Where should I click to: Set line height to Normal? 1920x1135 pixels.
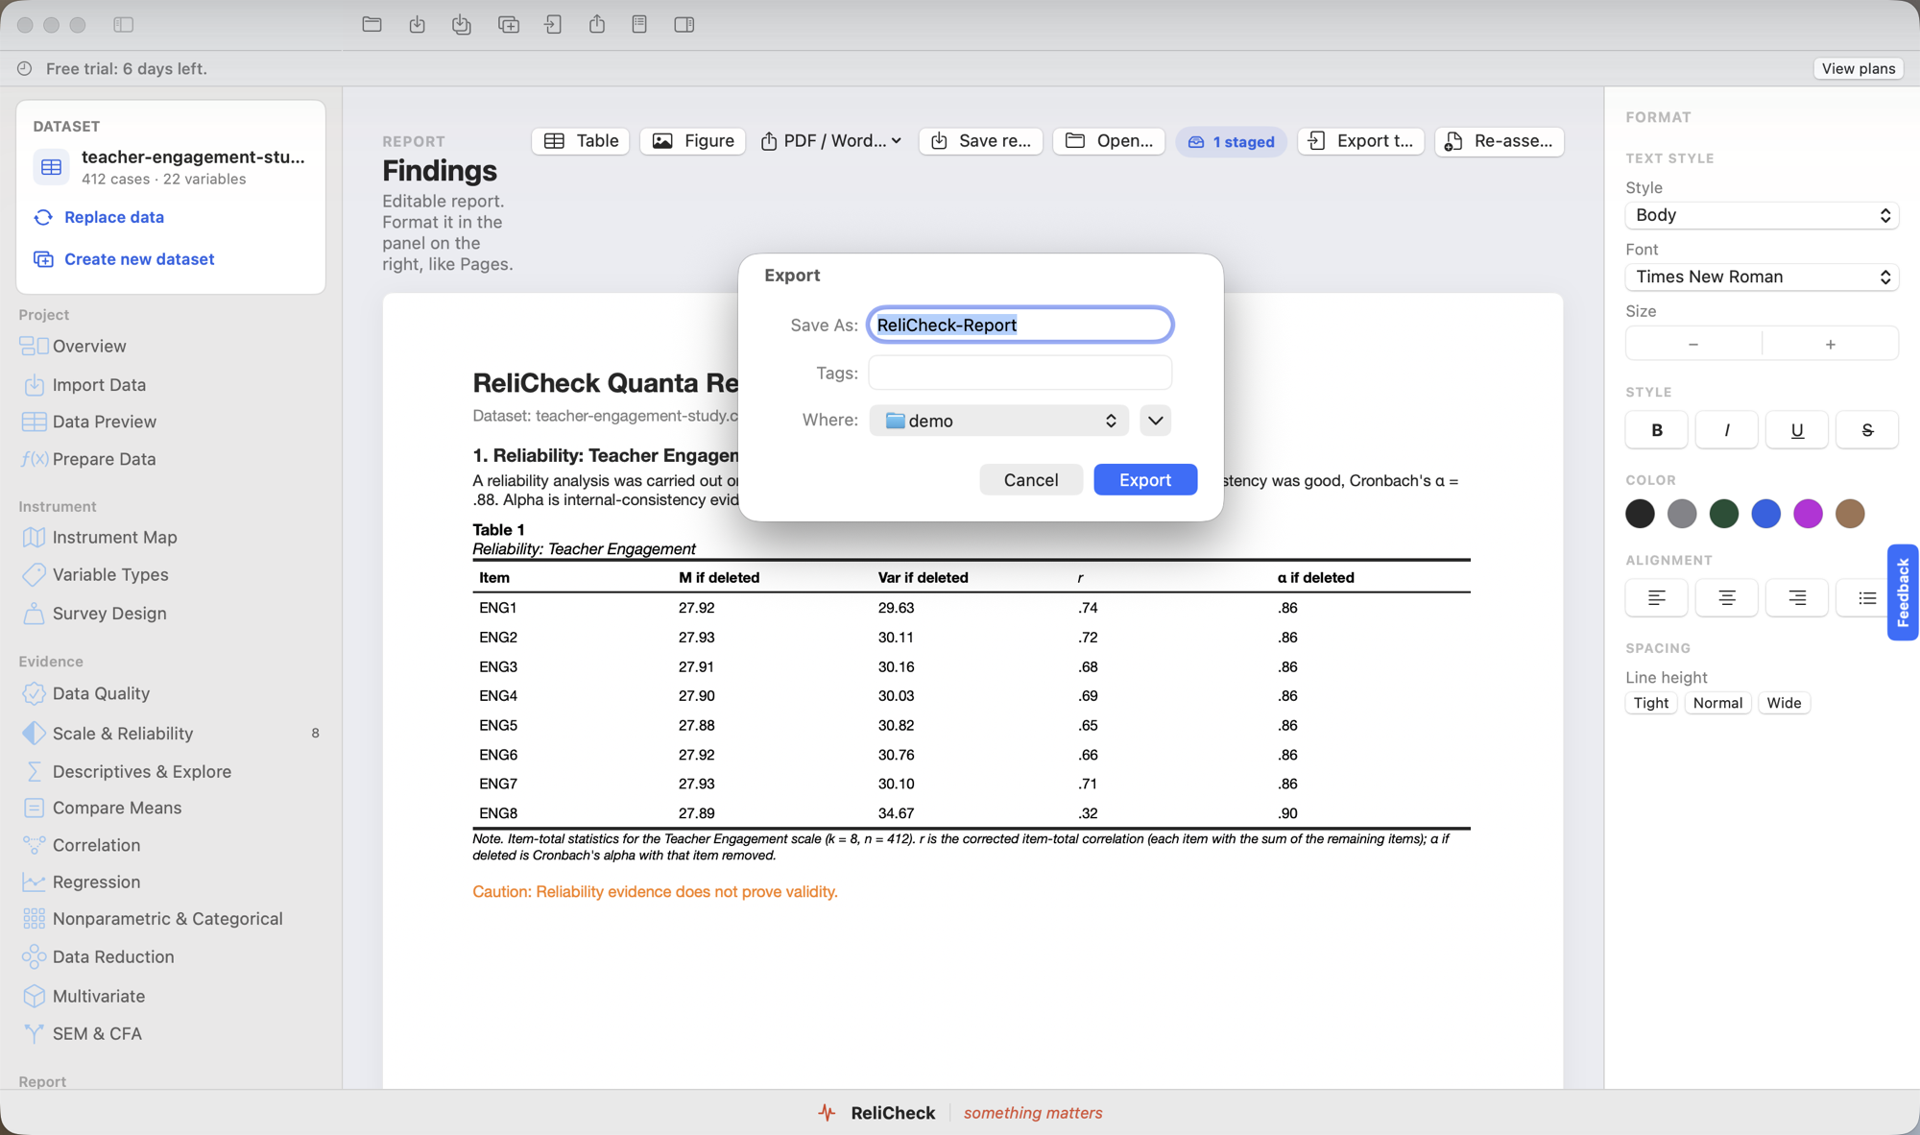(x=1717, y=703)
